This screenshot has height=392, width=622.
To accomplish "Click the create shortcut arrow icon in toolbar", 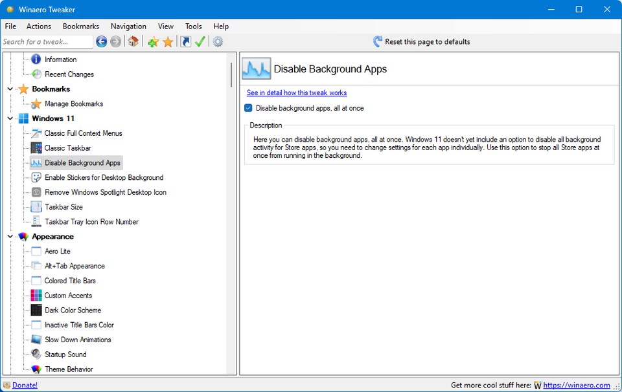I will (186, 42).
